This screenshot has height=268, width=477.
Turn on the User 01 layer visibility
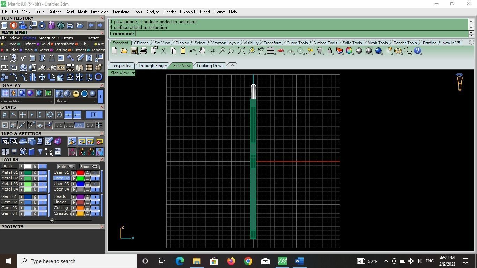pos(95,173)
